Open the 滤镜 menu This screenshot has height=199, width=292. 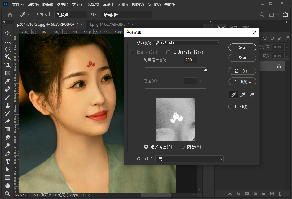tap(108, 4)
